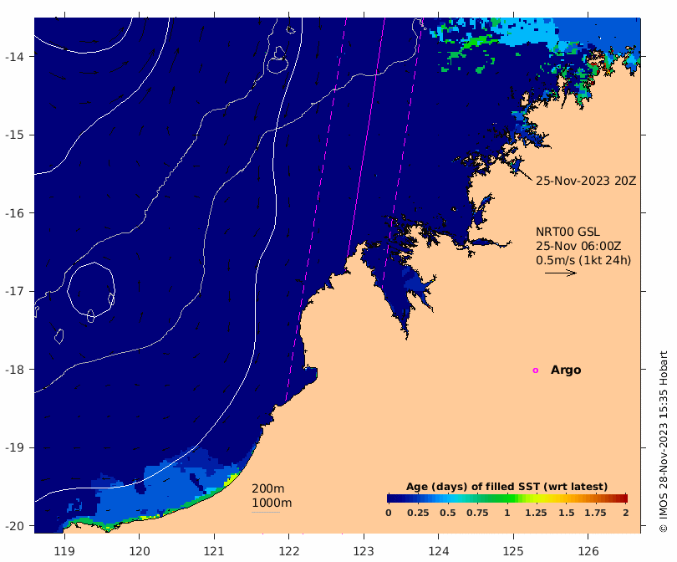Image resolution: width=677 pixels, height=562 pixels.
Task: Click the velocity scale reference arrow
Action: tap(561, 273)
